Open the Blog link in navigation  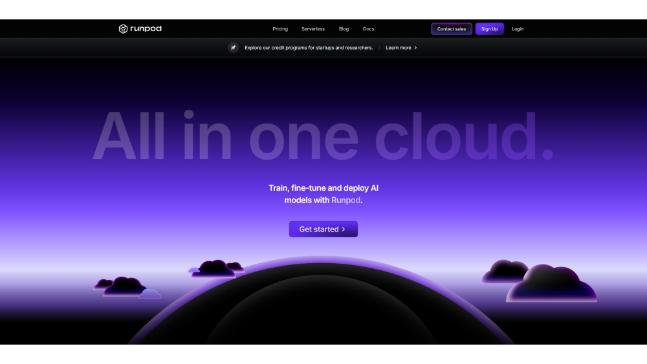coord(344,29)
